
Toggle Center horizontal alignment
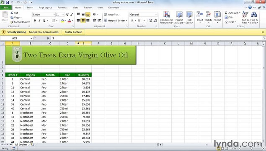83,21
